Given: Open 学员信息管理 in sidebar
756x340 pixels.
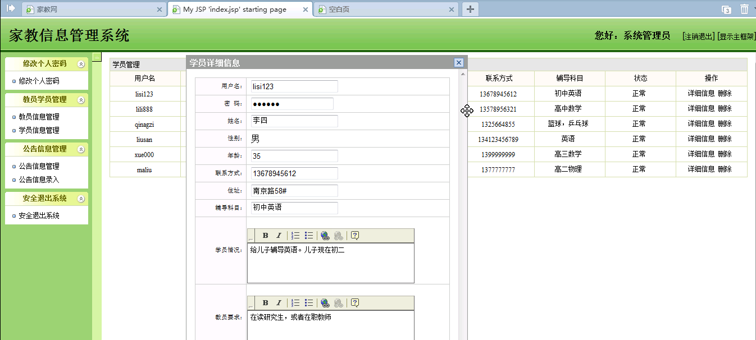Looking at the screenshot, I should click(x=39, y=130).
